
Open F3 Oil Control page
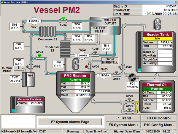[158, 118]
